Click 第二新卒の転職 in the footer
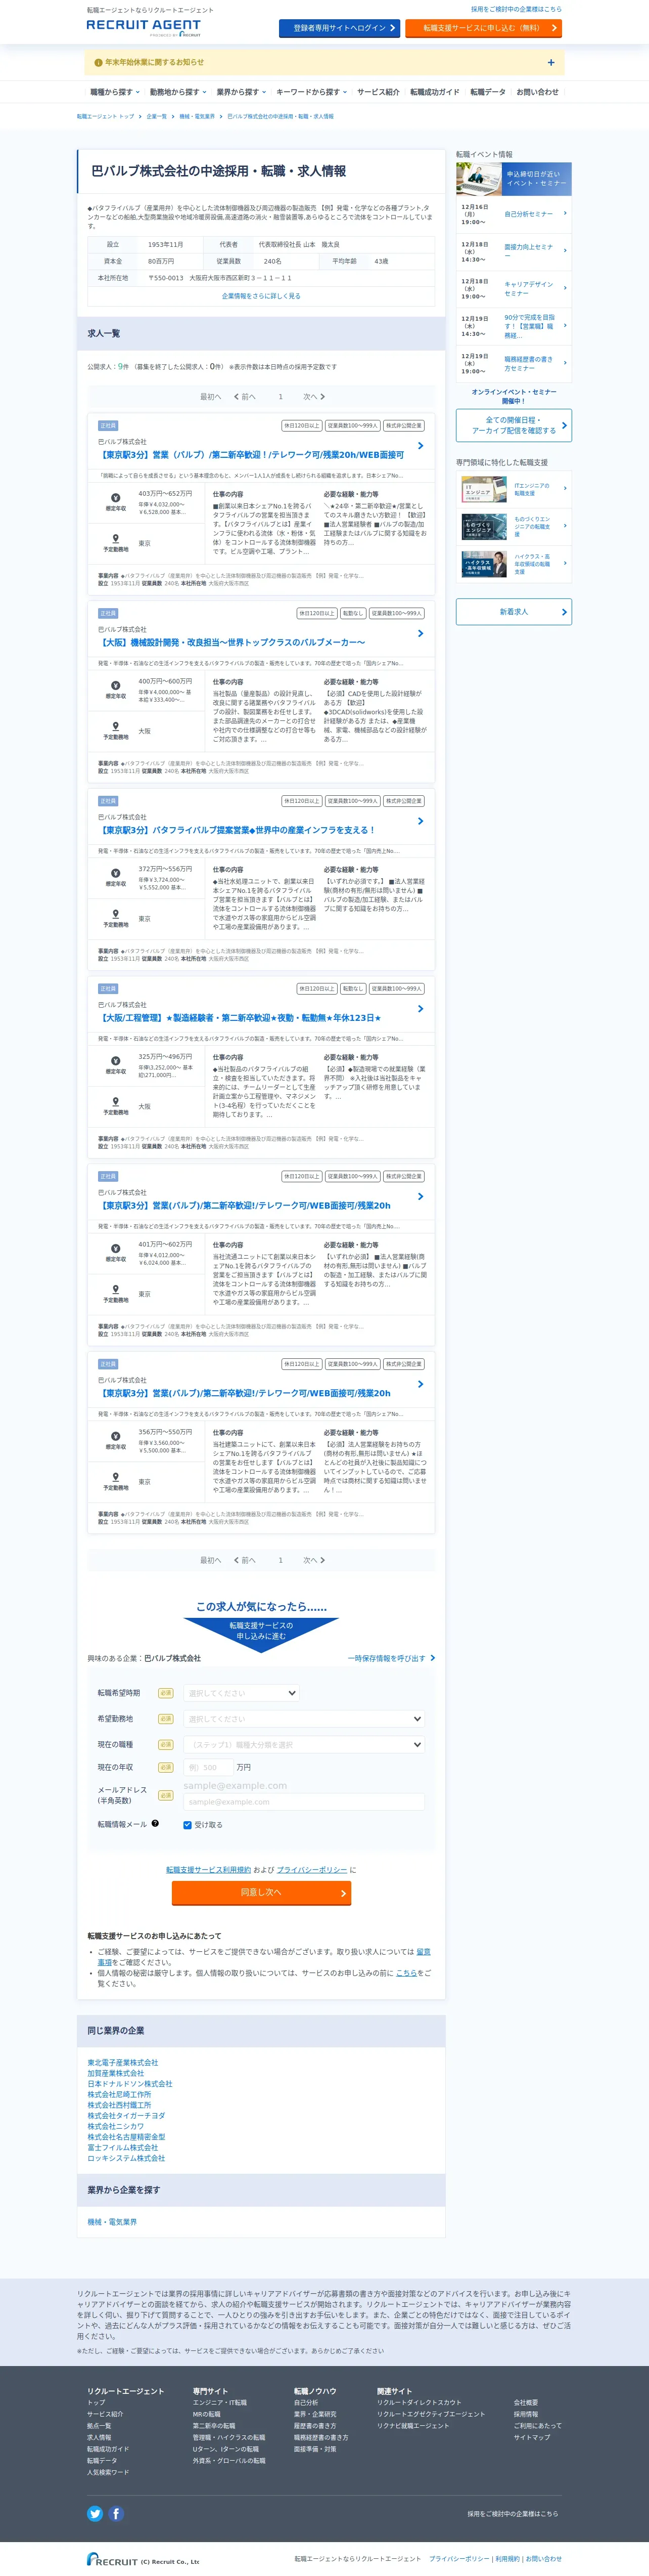 click(215, 2425)
